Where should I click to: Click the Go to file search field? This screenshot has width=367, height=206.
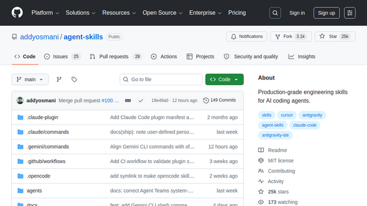(161, 80)
